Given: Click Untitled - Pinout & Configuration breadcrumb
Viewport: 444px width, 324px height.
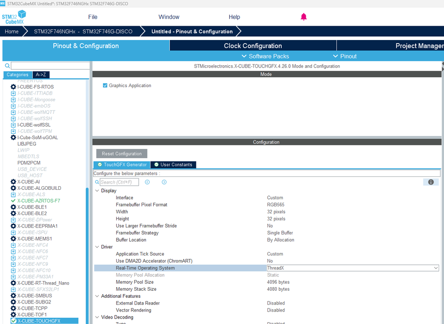Looking at the screenshot, I should (x=192, y=32).
